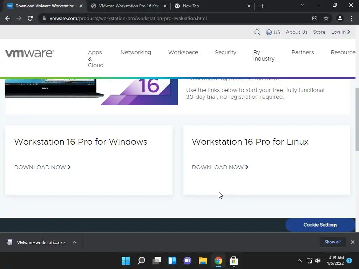The width and height of the screenshot is (359, 269).
Task: Open the Windows Start menu
Action: 126,261
